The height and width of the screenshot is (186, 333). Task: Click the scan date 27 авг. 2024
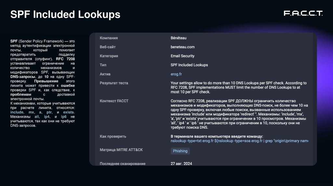(181, 164)
